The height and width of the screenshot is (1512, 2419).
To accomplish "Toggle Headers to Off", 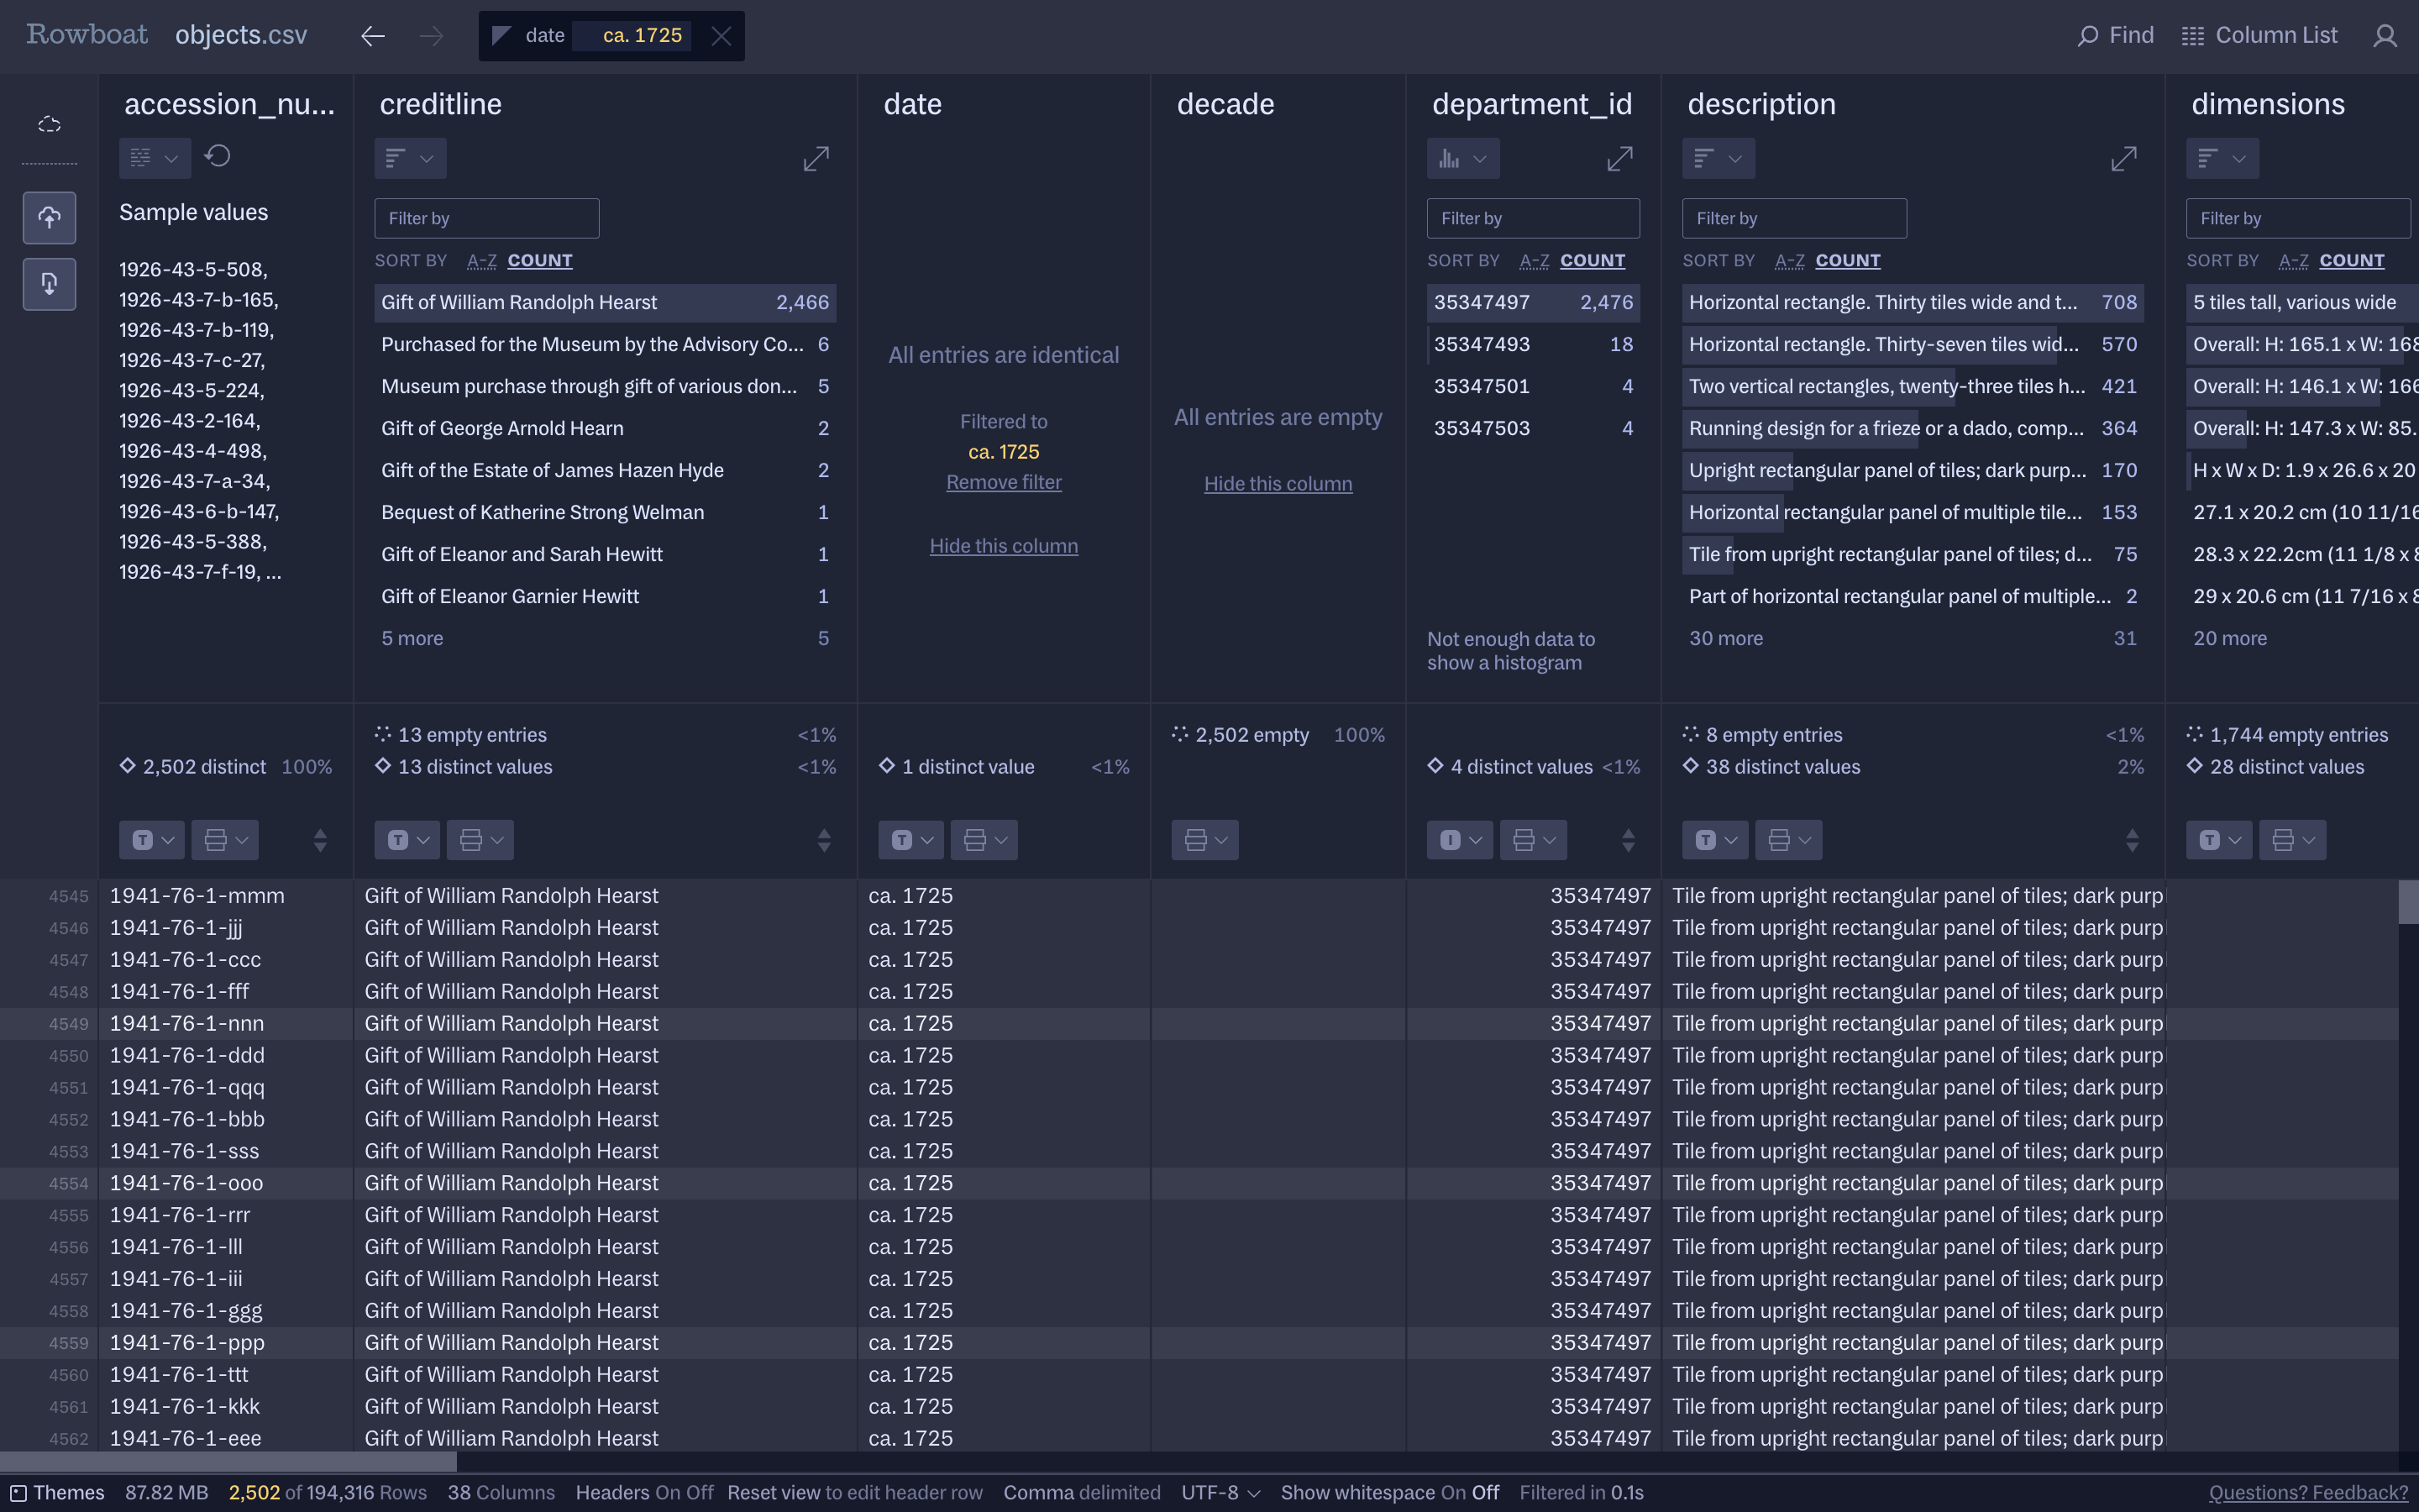I will point(699,1492).
